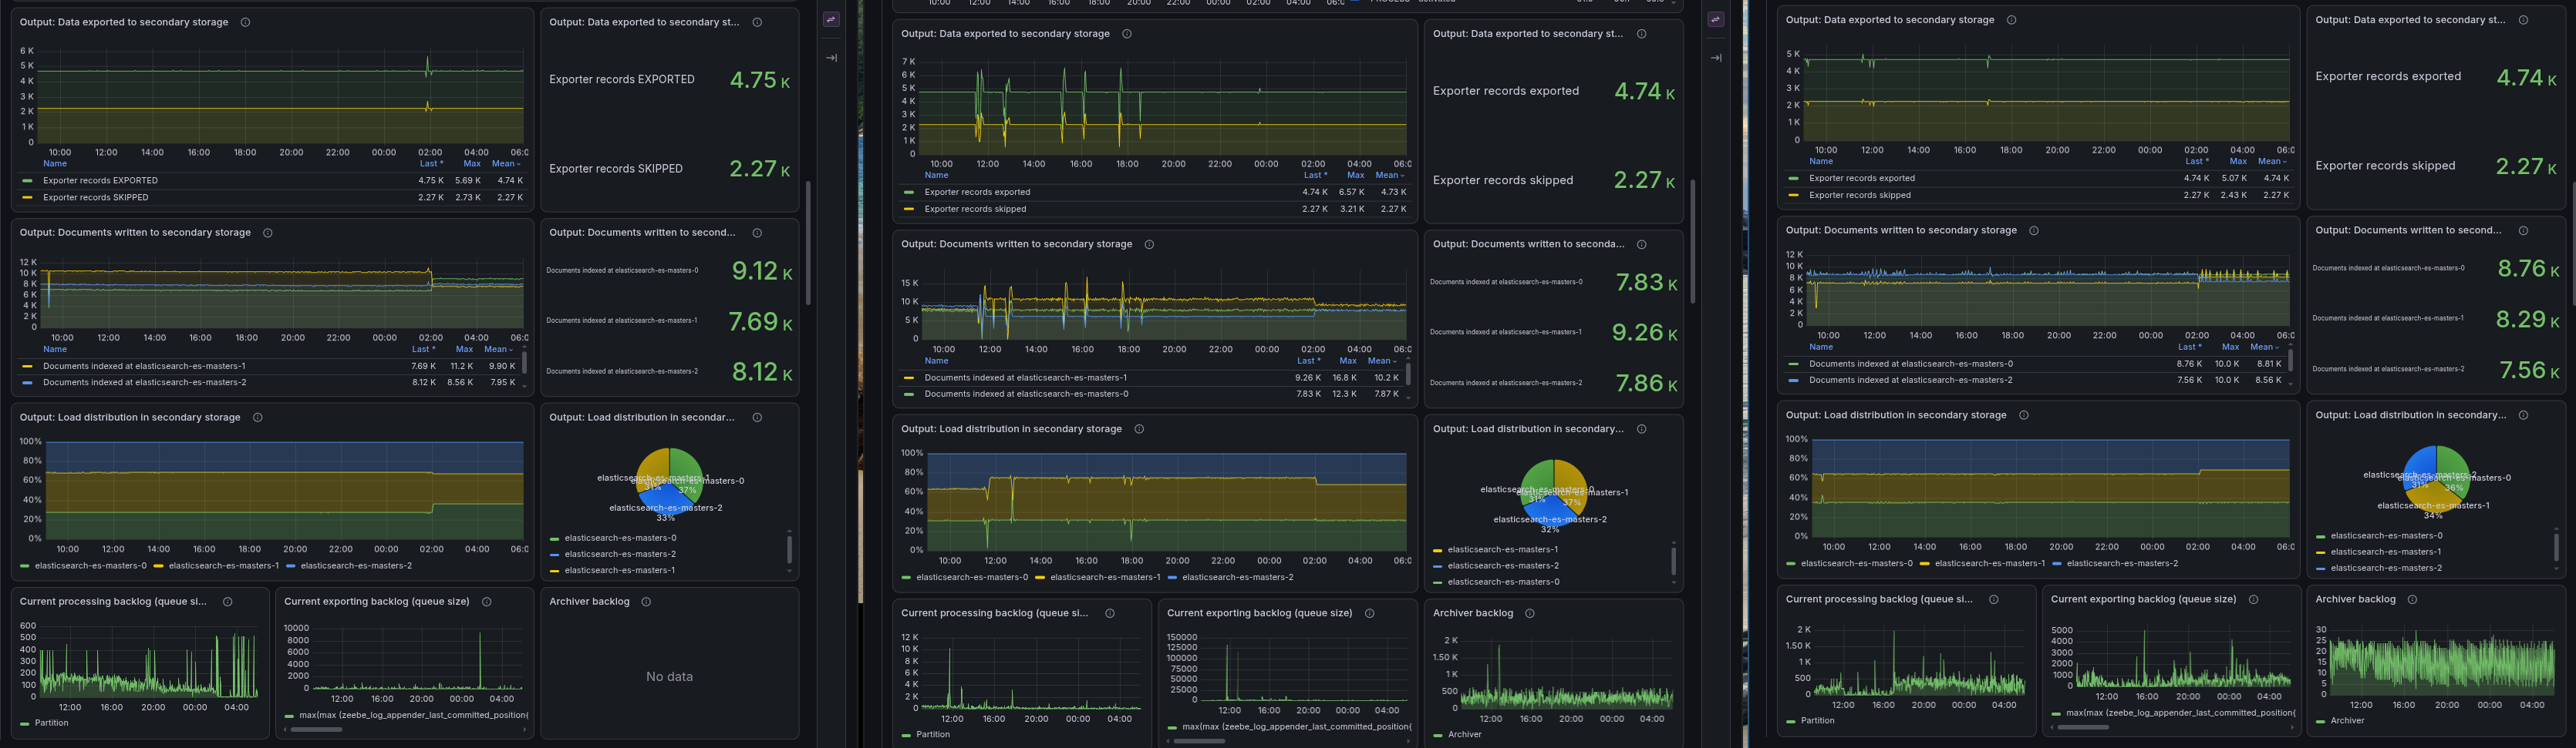Viewport: 2576px width, 748px height.
Task: Click the '4.75 K' exported value in left dashboard
Action: click(x=760, y=80)
